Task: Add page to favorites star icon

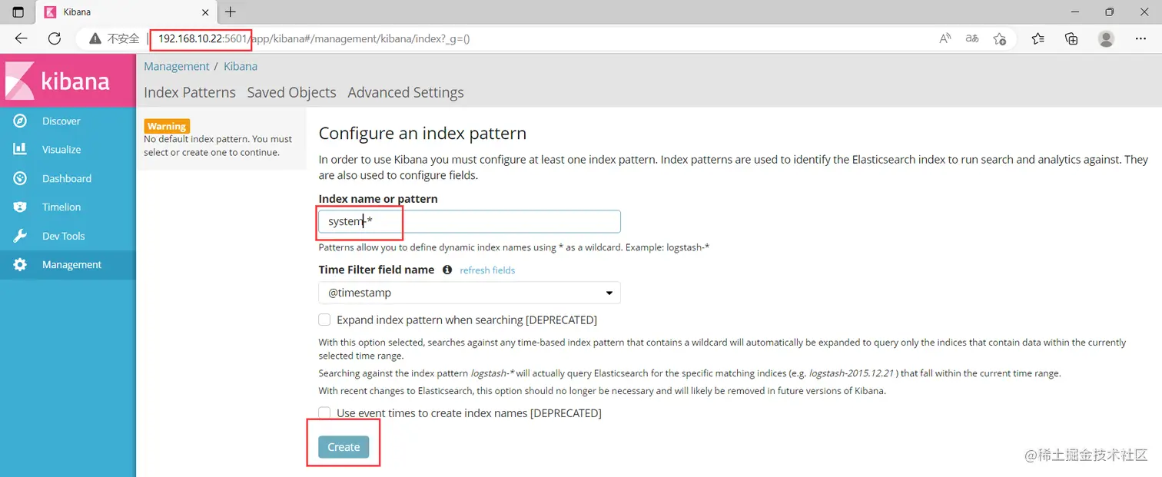Action: point(999,38)
